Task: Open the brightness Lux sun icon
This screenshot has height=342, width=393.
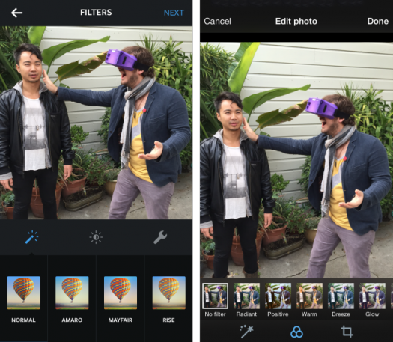Action: 96,237
